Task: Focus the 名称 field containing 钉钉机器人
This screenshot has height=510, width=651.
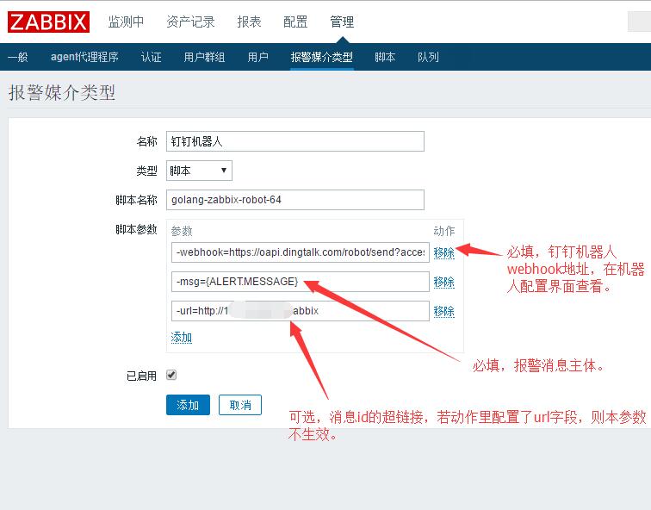Action: [x=295, y=141]
